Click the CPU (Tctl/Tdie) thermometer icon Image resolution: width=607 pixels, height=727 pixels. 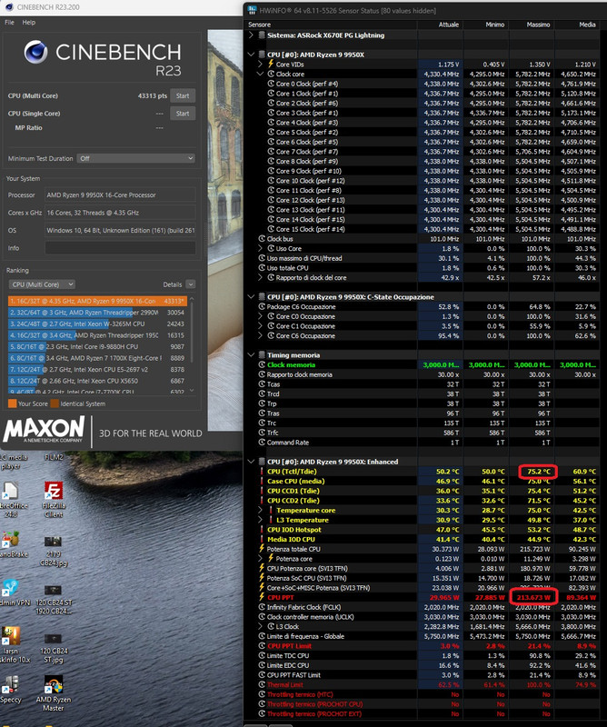pyautogui.click(x=262, y=472)
